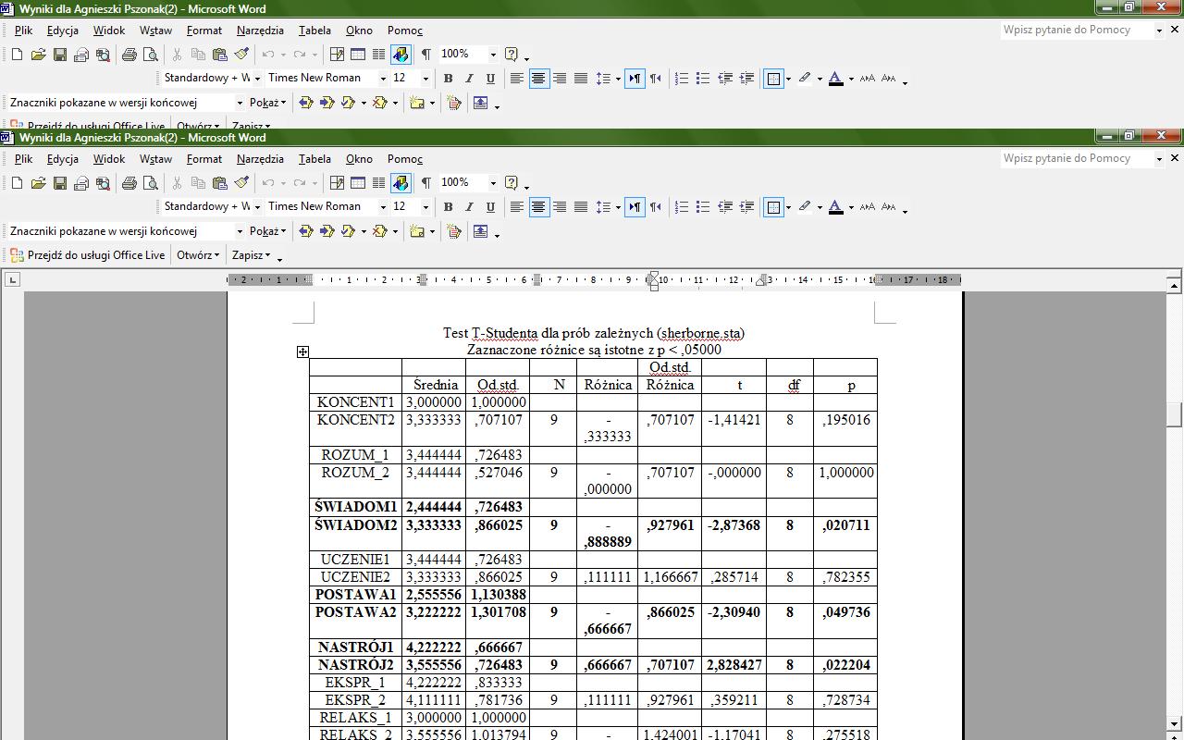
Task: Click vertical scrollbar down arrow in document
Action: [1175, 724]
